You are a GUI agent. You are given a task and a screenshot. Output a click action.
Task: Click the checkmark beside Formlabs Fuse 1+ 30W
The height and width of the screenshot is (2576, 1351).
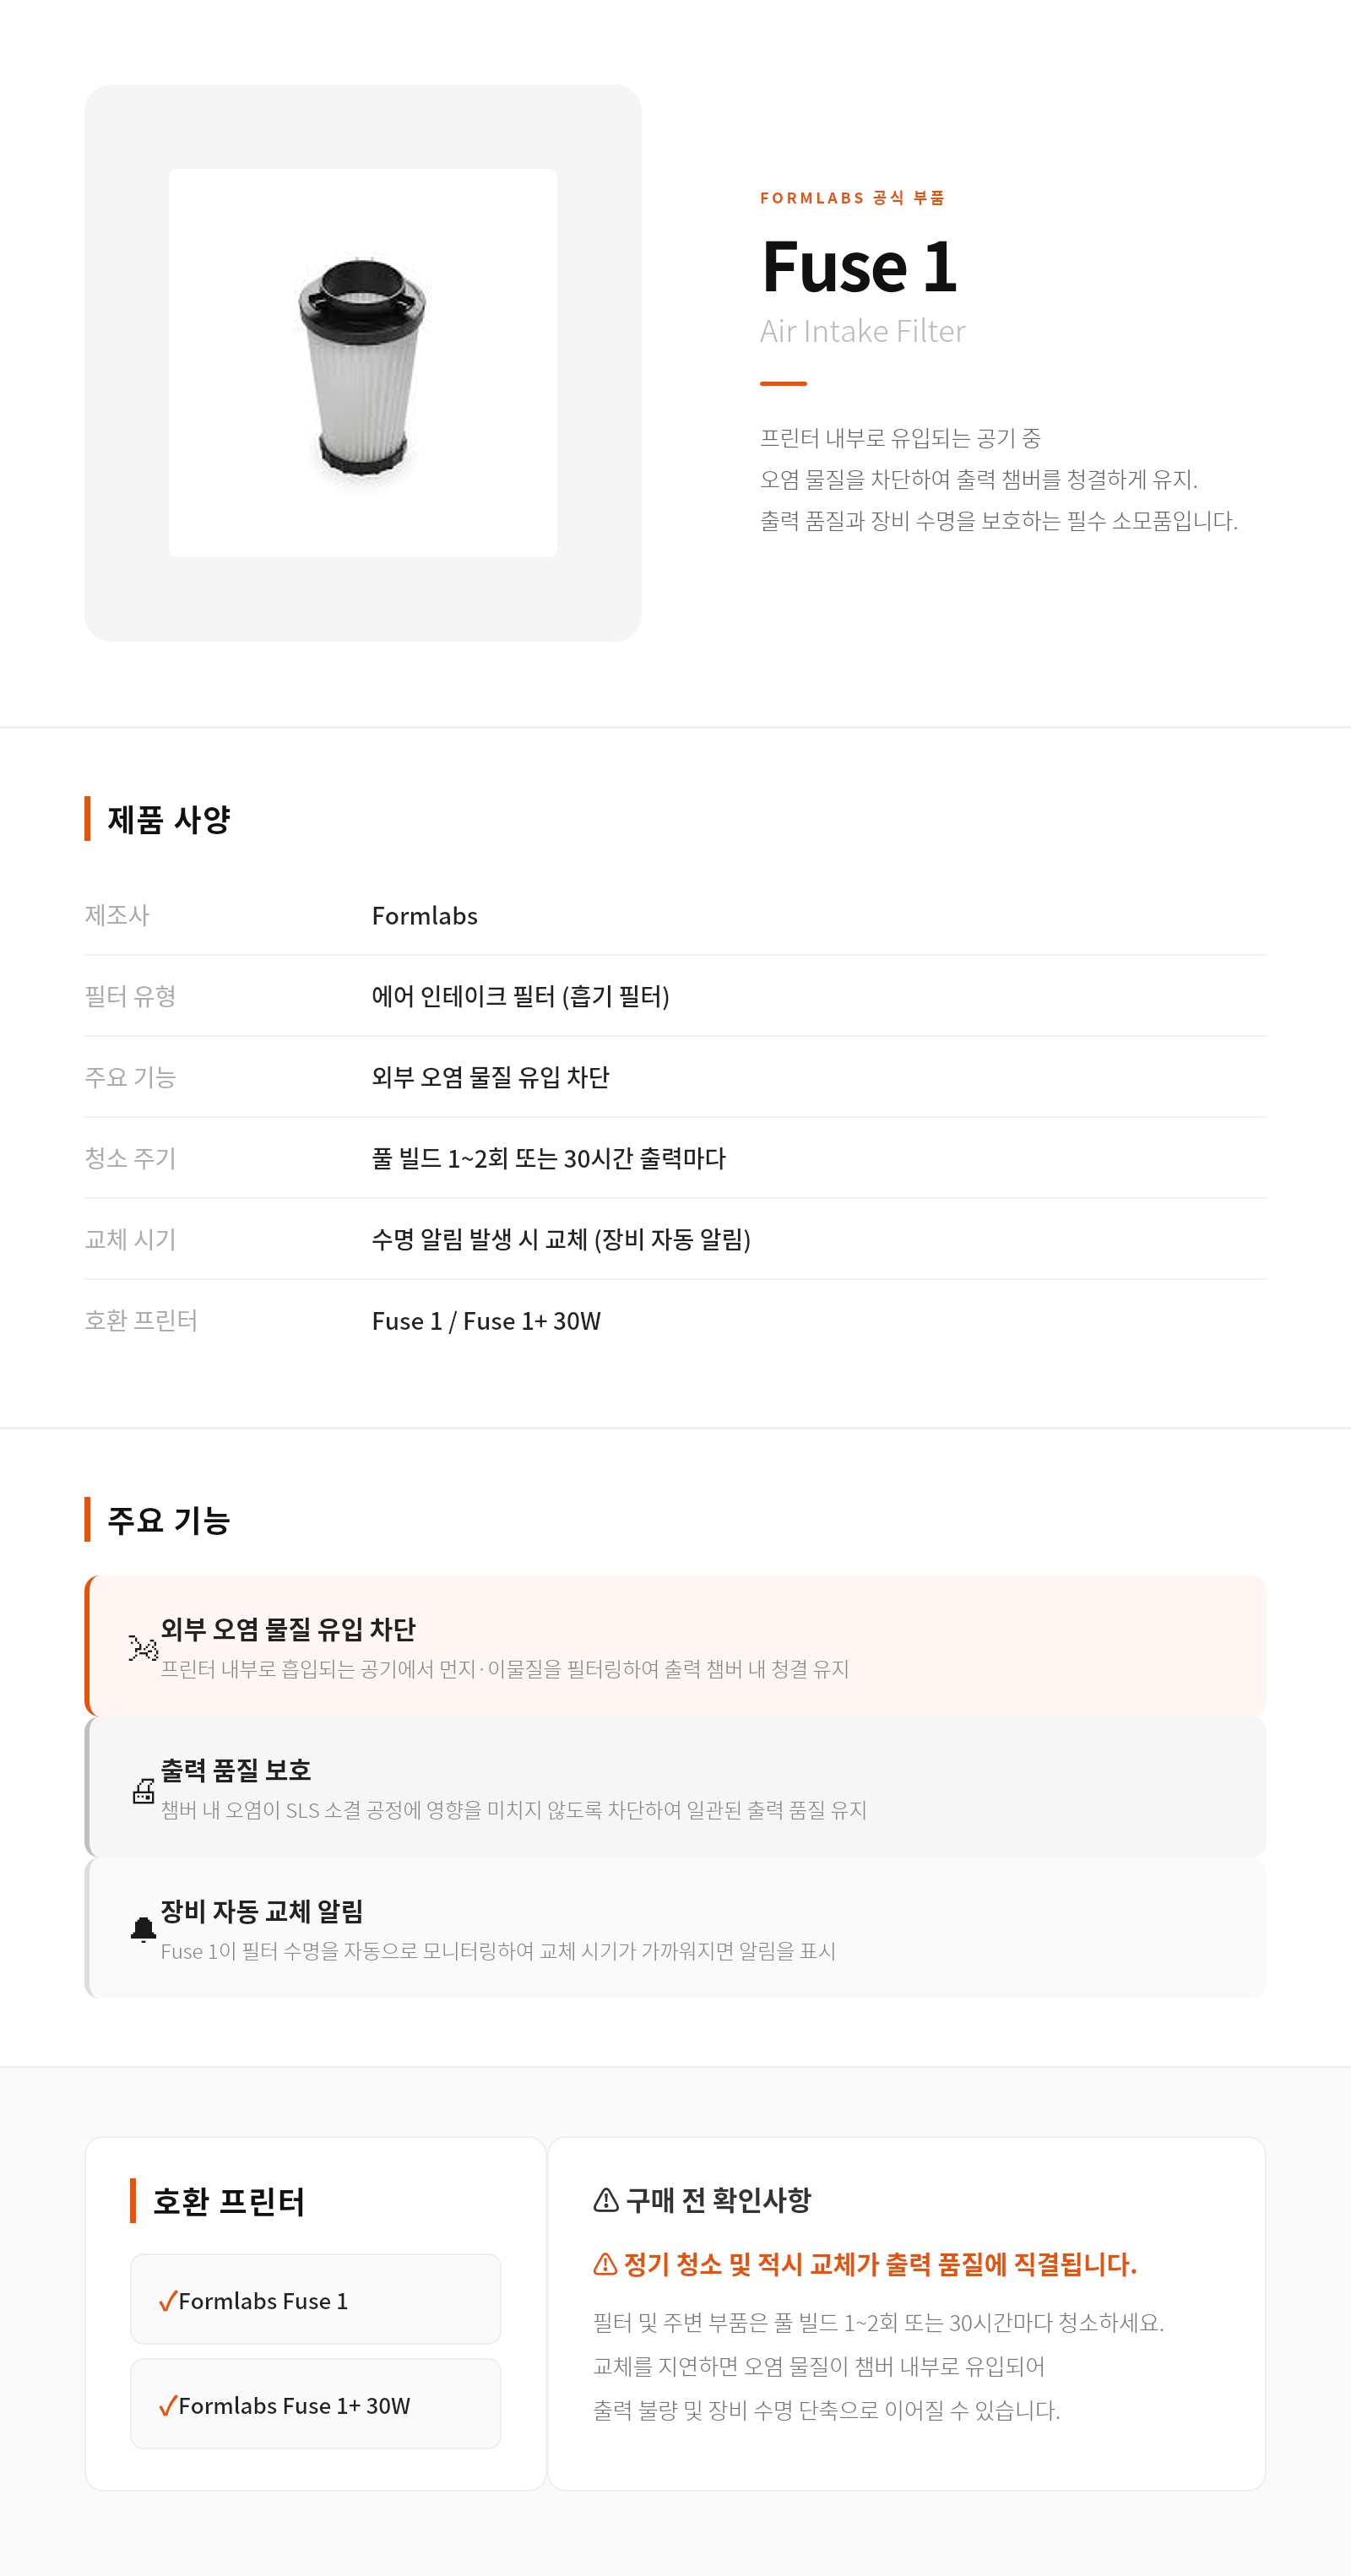[167, 2406]
